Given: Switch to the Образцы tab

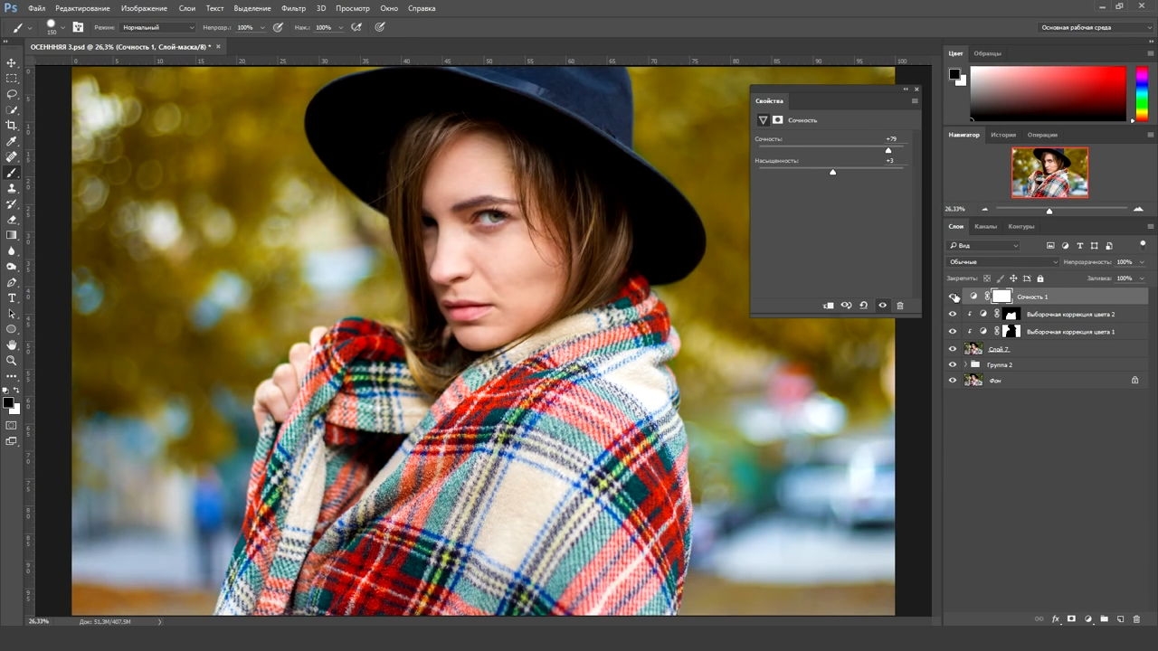Looking at the screenshot, I should pyautogui.click(x=987, y=53).
